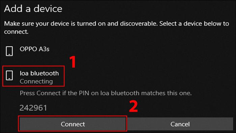Select the loa bluetooth device name
236x133 pixels.
tap(39, 73)
